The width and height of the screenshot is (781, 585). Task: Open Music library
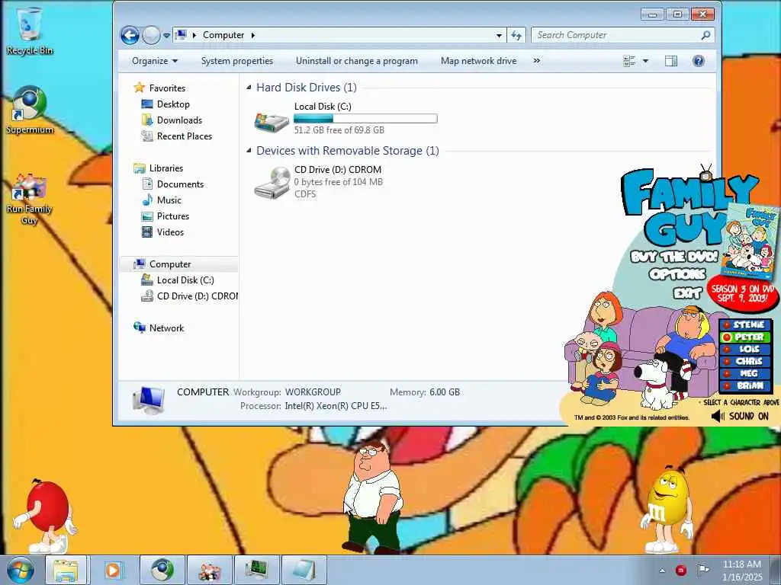pyautogui.click(x=169, y=200)
